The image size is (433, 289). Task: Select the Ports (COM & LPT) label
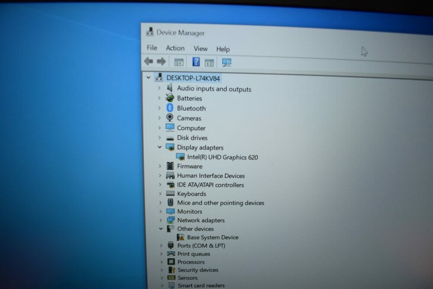[201, 246]
